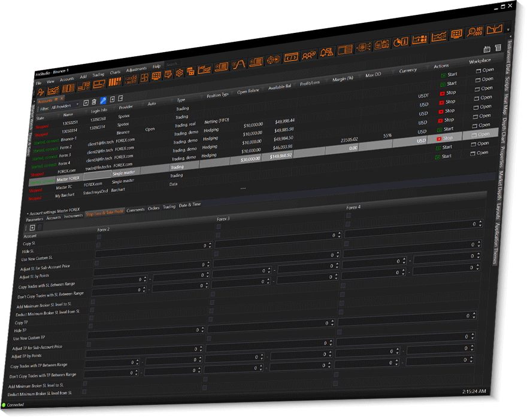Click the blue wrench icon in Accounts toolbar
This screenshot has width=527, height=418.
pos(103,100)
